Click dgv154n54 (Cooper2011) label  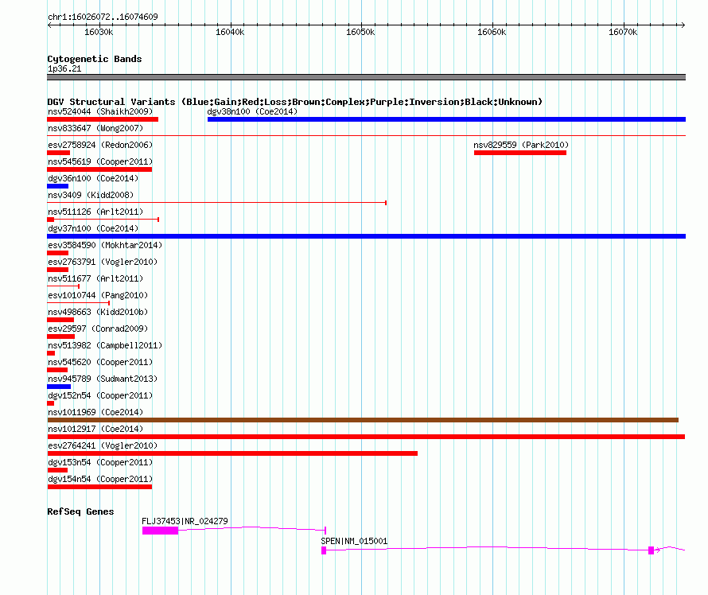(x=100, y=479)
